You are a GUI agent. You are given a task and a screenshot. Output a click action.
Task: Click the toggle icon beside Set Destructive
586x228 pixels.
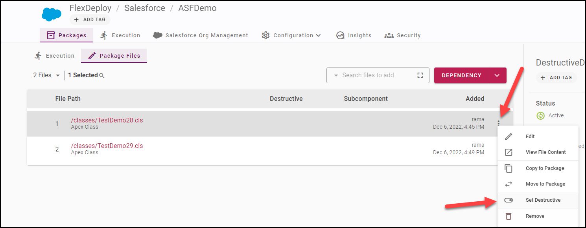pos(509,200)
